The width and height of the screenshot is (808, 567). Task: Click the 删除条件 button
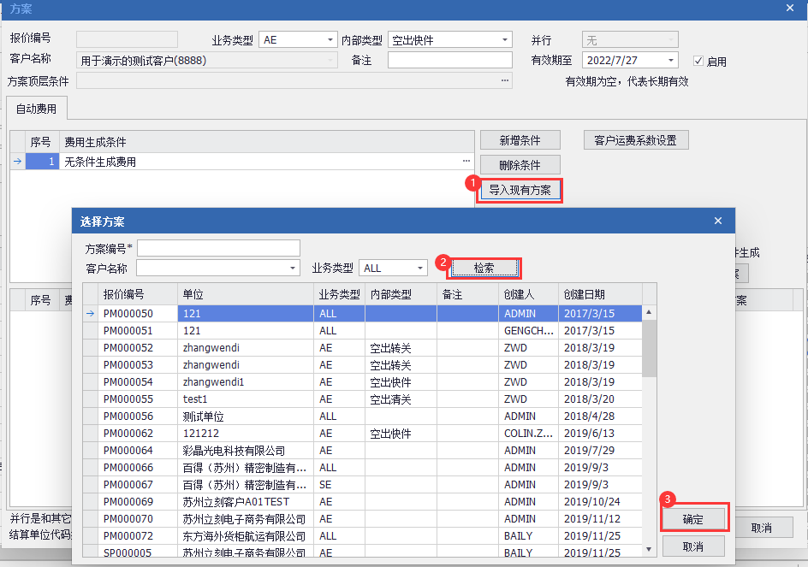coord(520,165)
